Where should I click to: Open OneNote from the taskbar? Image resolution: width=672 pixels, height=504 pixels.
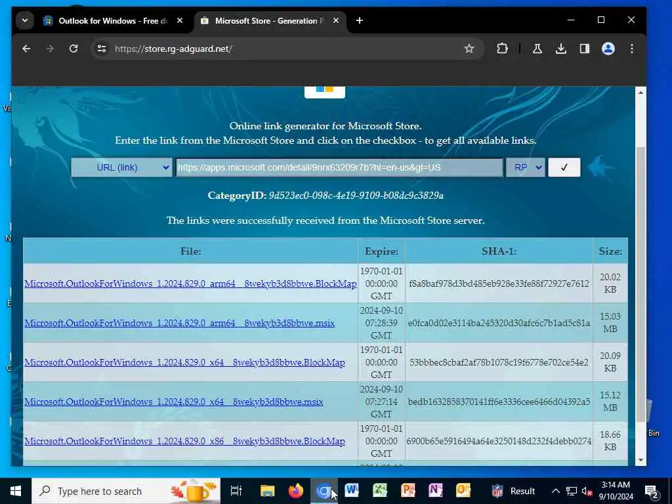(x=436, y=491)
